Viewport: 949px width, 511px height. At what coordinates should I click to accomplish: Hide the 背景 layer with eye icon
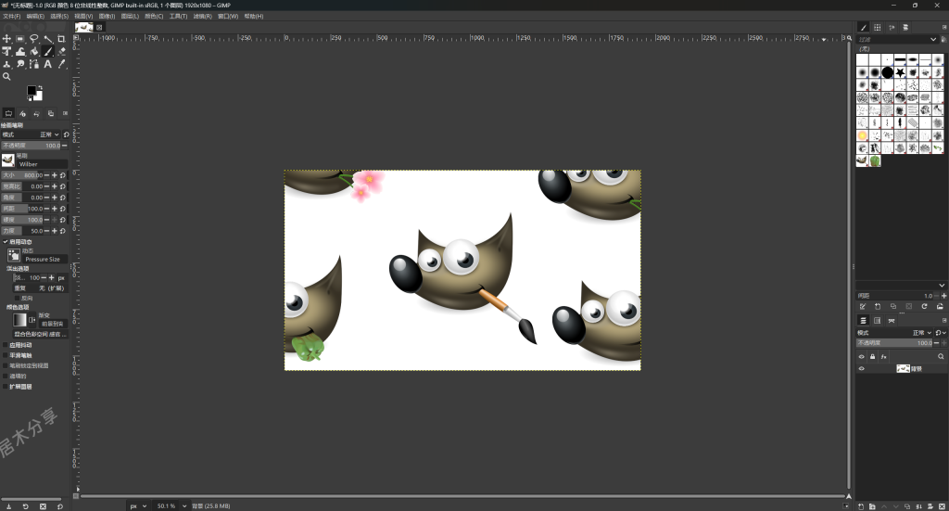861,369
